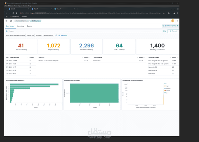The width and height of the screenshot is (199, 142).
Task: Open the Bodhi bookmarks folder
Action: point(24,17)
